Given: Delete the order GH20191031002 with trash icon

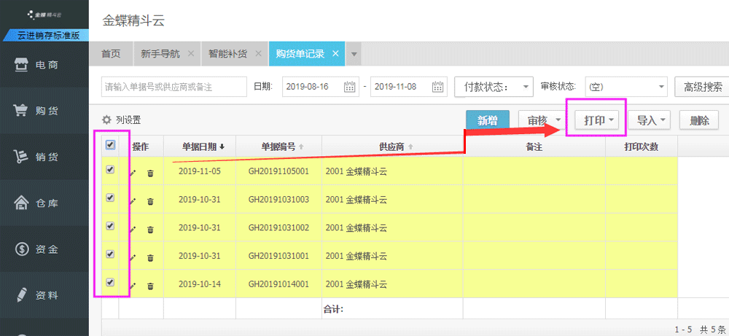Looking at the screenshot, I should [x=151, y=230].
